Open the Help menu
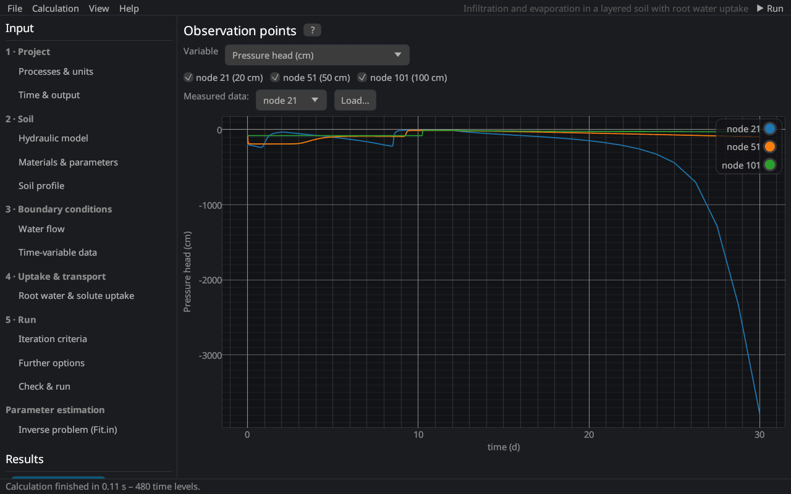 coord(129,8)
